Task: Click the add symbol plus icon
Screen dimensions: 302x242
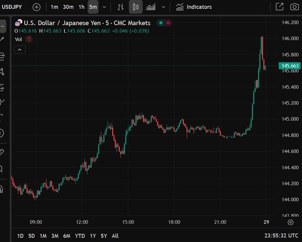Action: point(36,7)
